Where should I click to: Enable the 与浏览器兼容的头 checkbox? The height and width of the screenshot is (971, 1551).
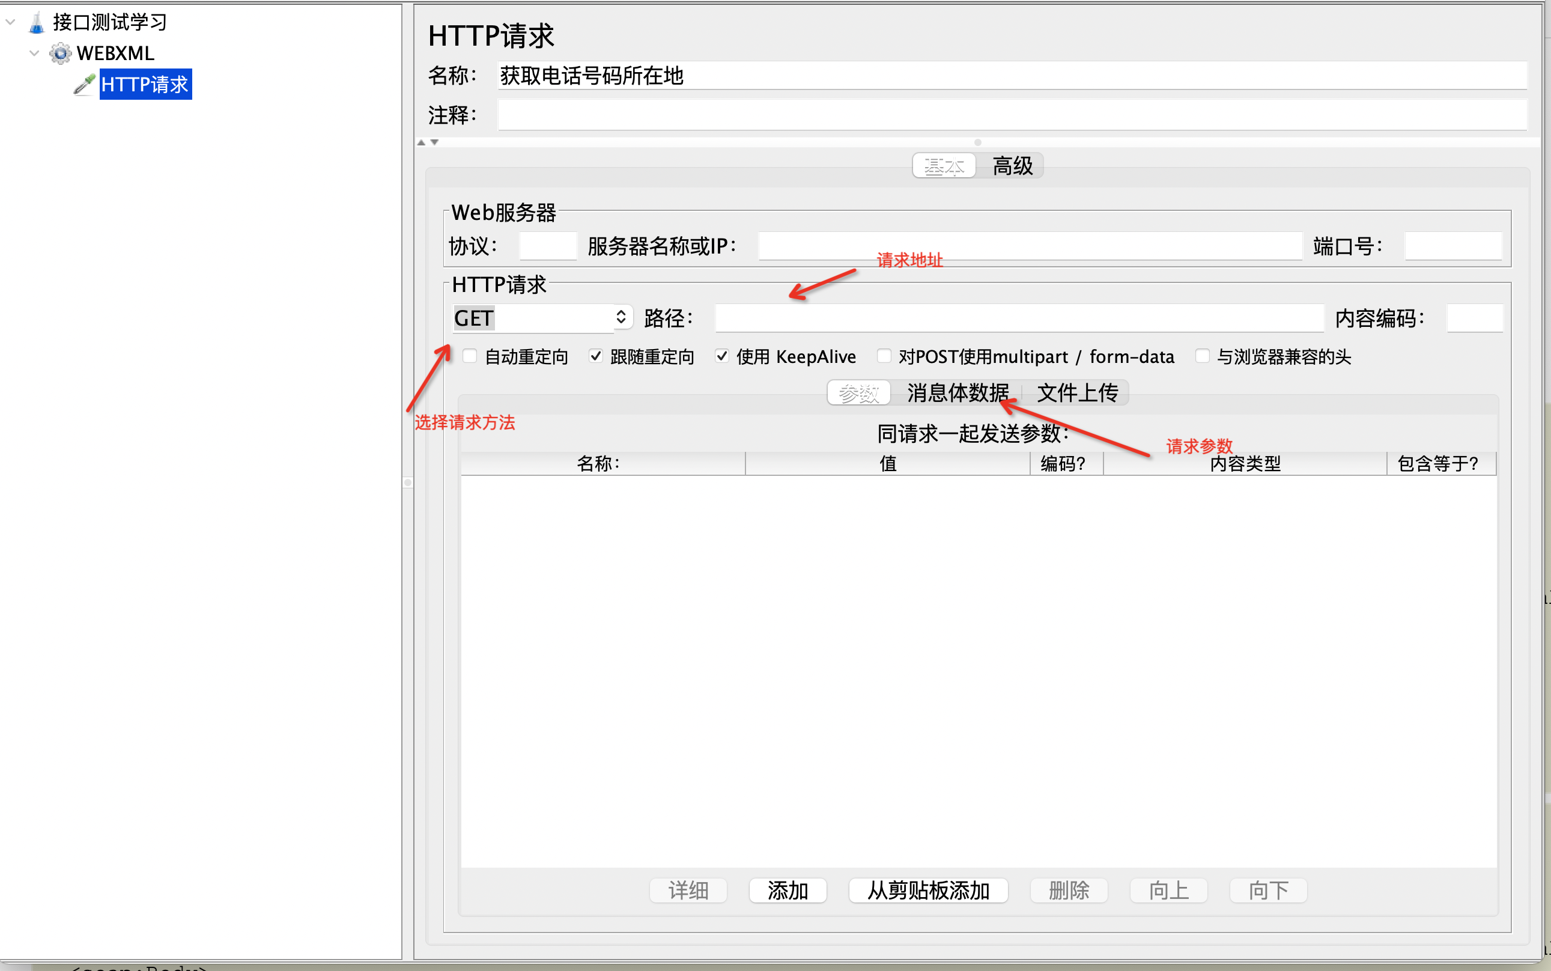(1203, 356)
